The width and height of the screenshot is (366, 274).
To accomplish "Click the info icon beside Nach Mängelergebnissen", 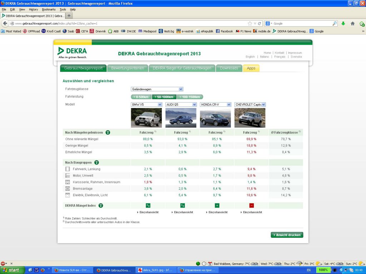I will pyautogui.click(x=108, y=132).
